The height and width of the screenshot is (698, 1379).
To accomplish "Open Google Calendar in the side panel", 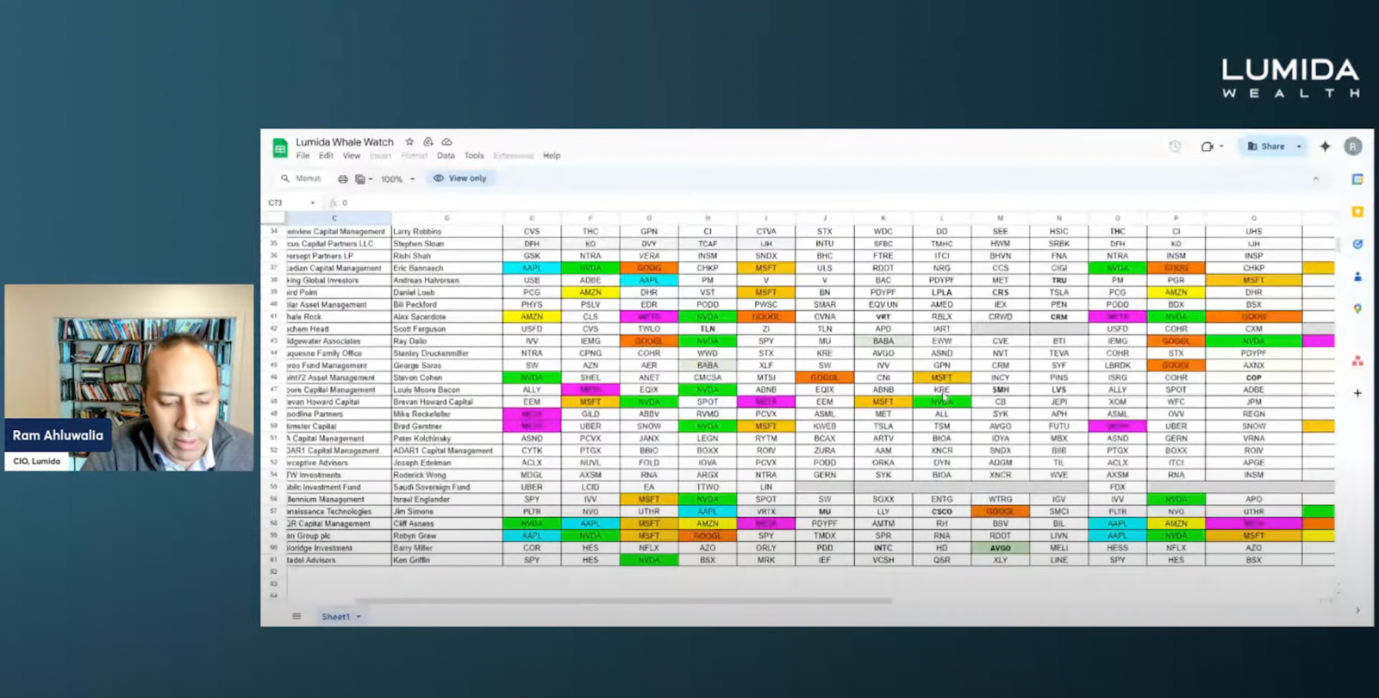I will [x=1357, y=179].
